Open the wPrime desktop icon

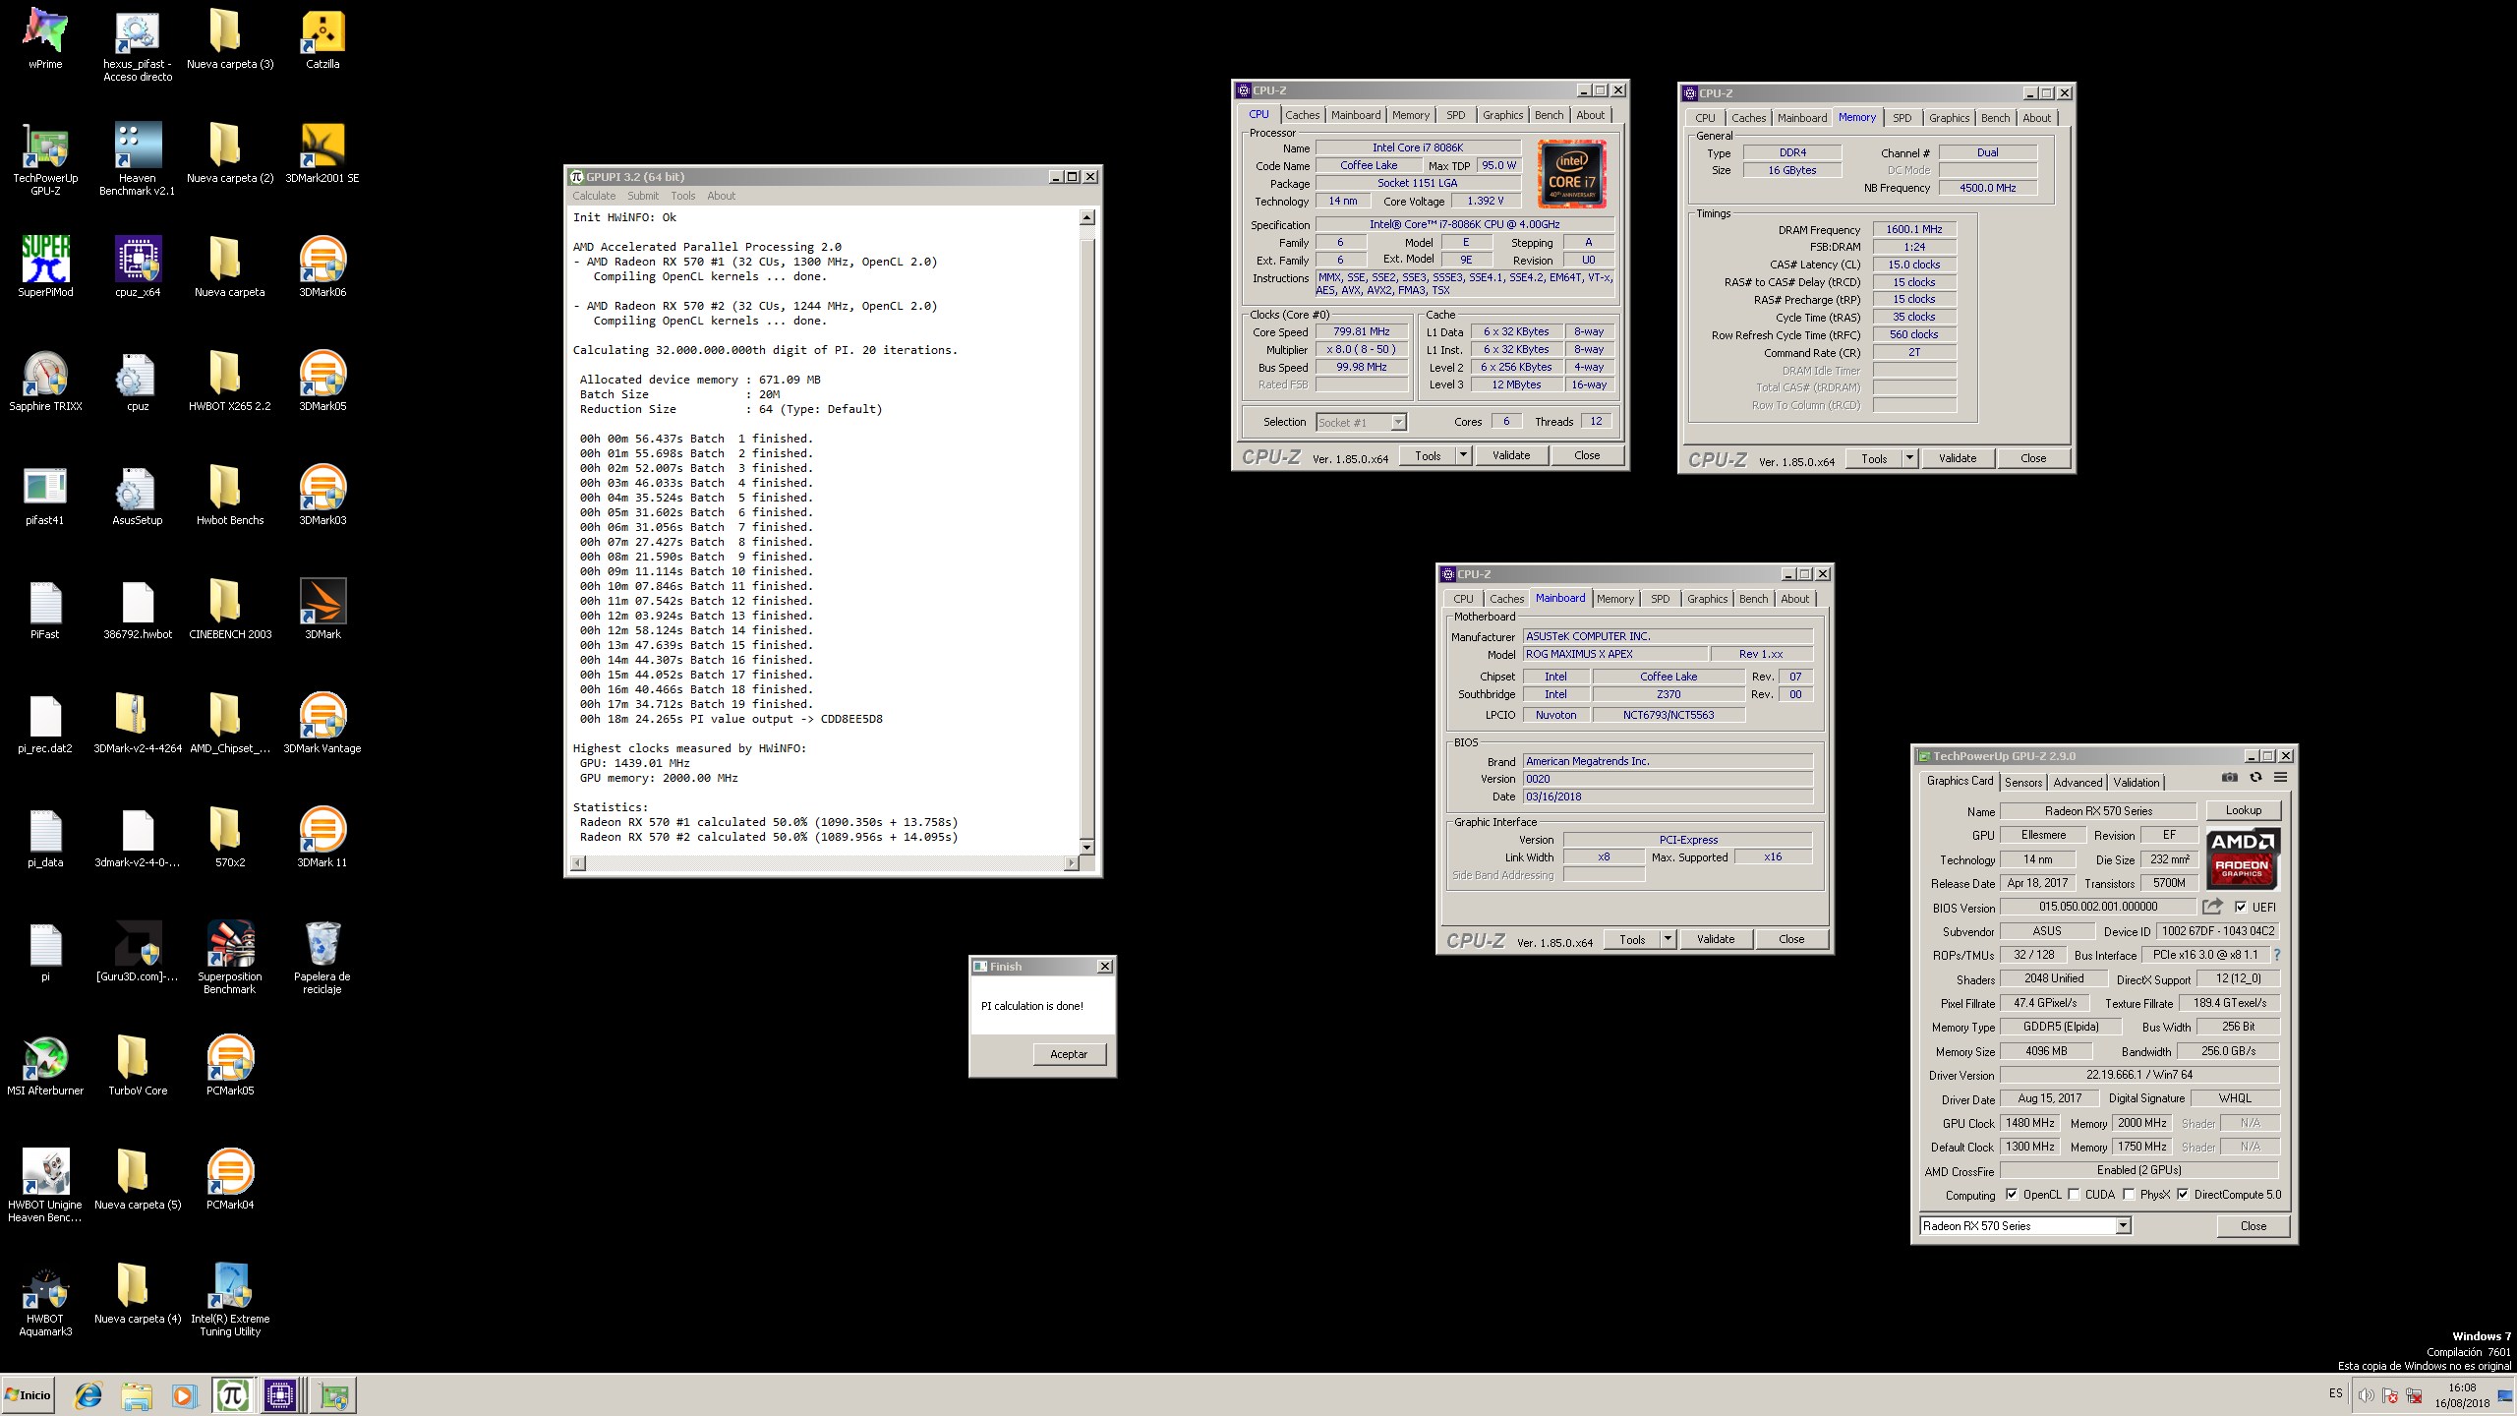click(45, 39)
